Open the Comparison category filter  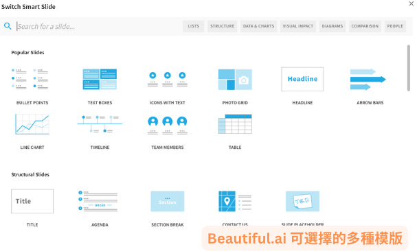pos(365,26)
